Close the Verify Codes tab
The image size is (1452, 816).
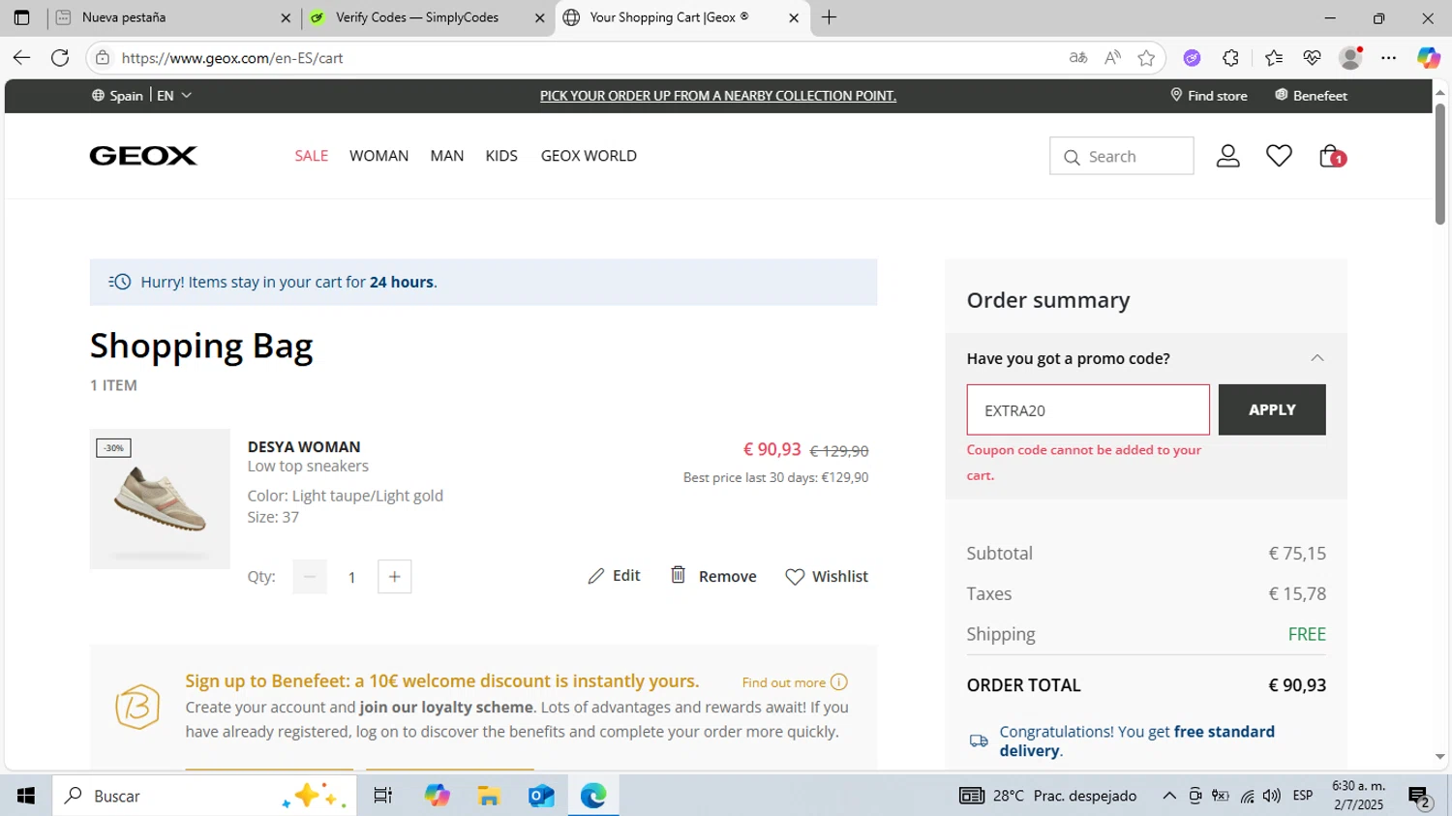tap(540, 17)
